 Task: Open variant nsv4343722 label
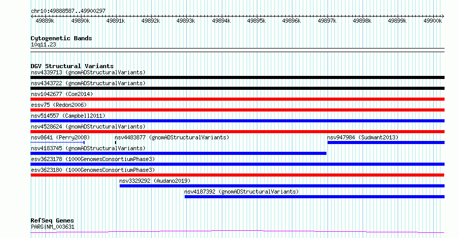click(x=88, y=83)
